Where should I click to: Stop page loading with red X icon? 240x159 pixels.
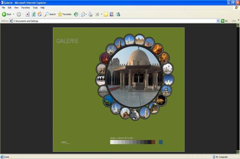pos(27,15)
